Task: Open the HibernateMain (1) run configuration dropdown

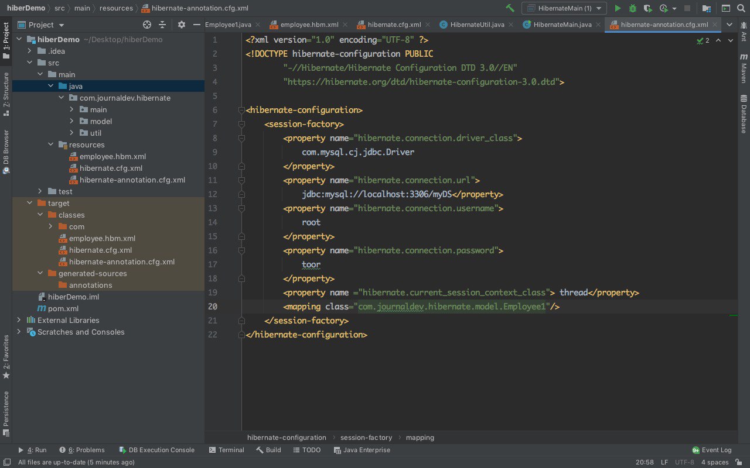Action: (564, 8)
